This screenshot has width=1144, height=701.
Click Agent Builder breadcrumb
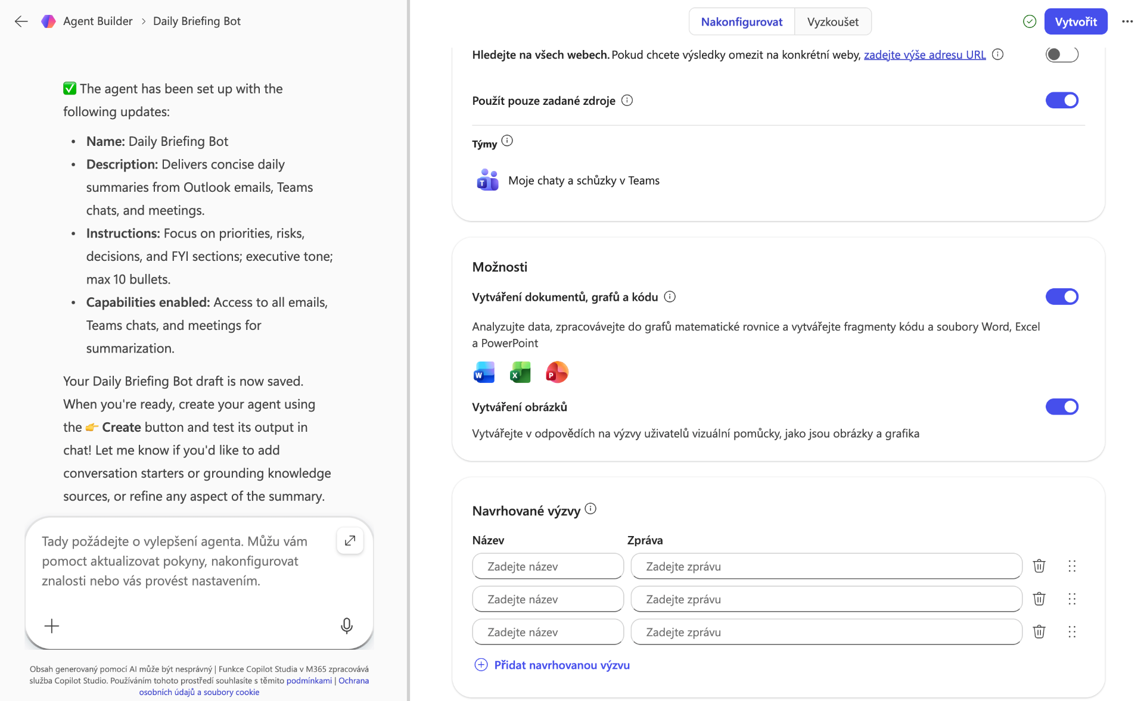tap(98, 21)
